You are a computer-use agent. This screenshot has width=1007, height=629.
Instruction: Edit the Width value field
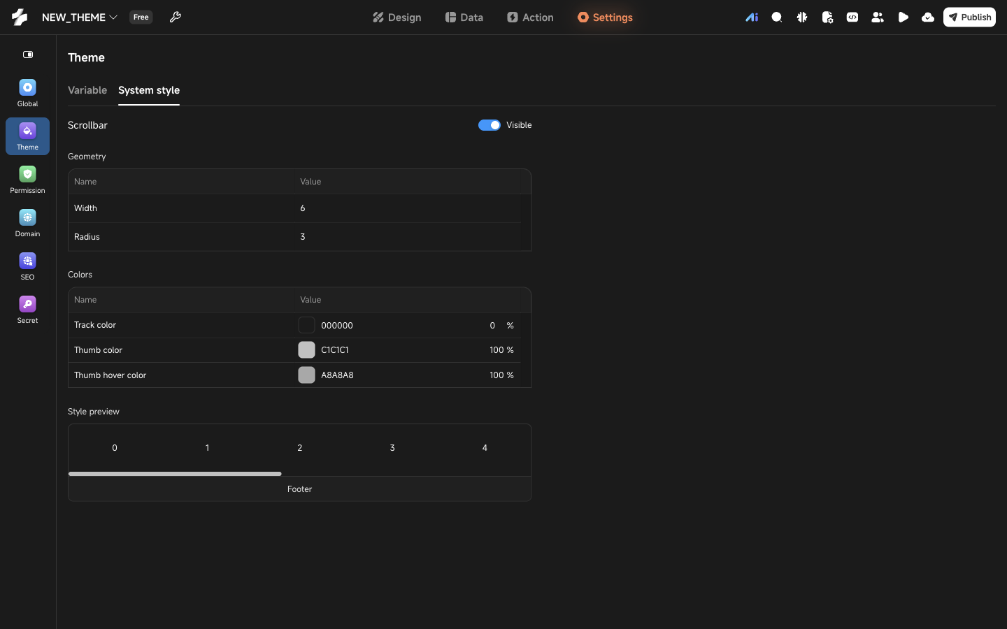(408, 208)
